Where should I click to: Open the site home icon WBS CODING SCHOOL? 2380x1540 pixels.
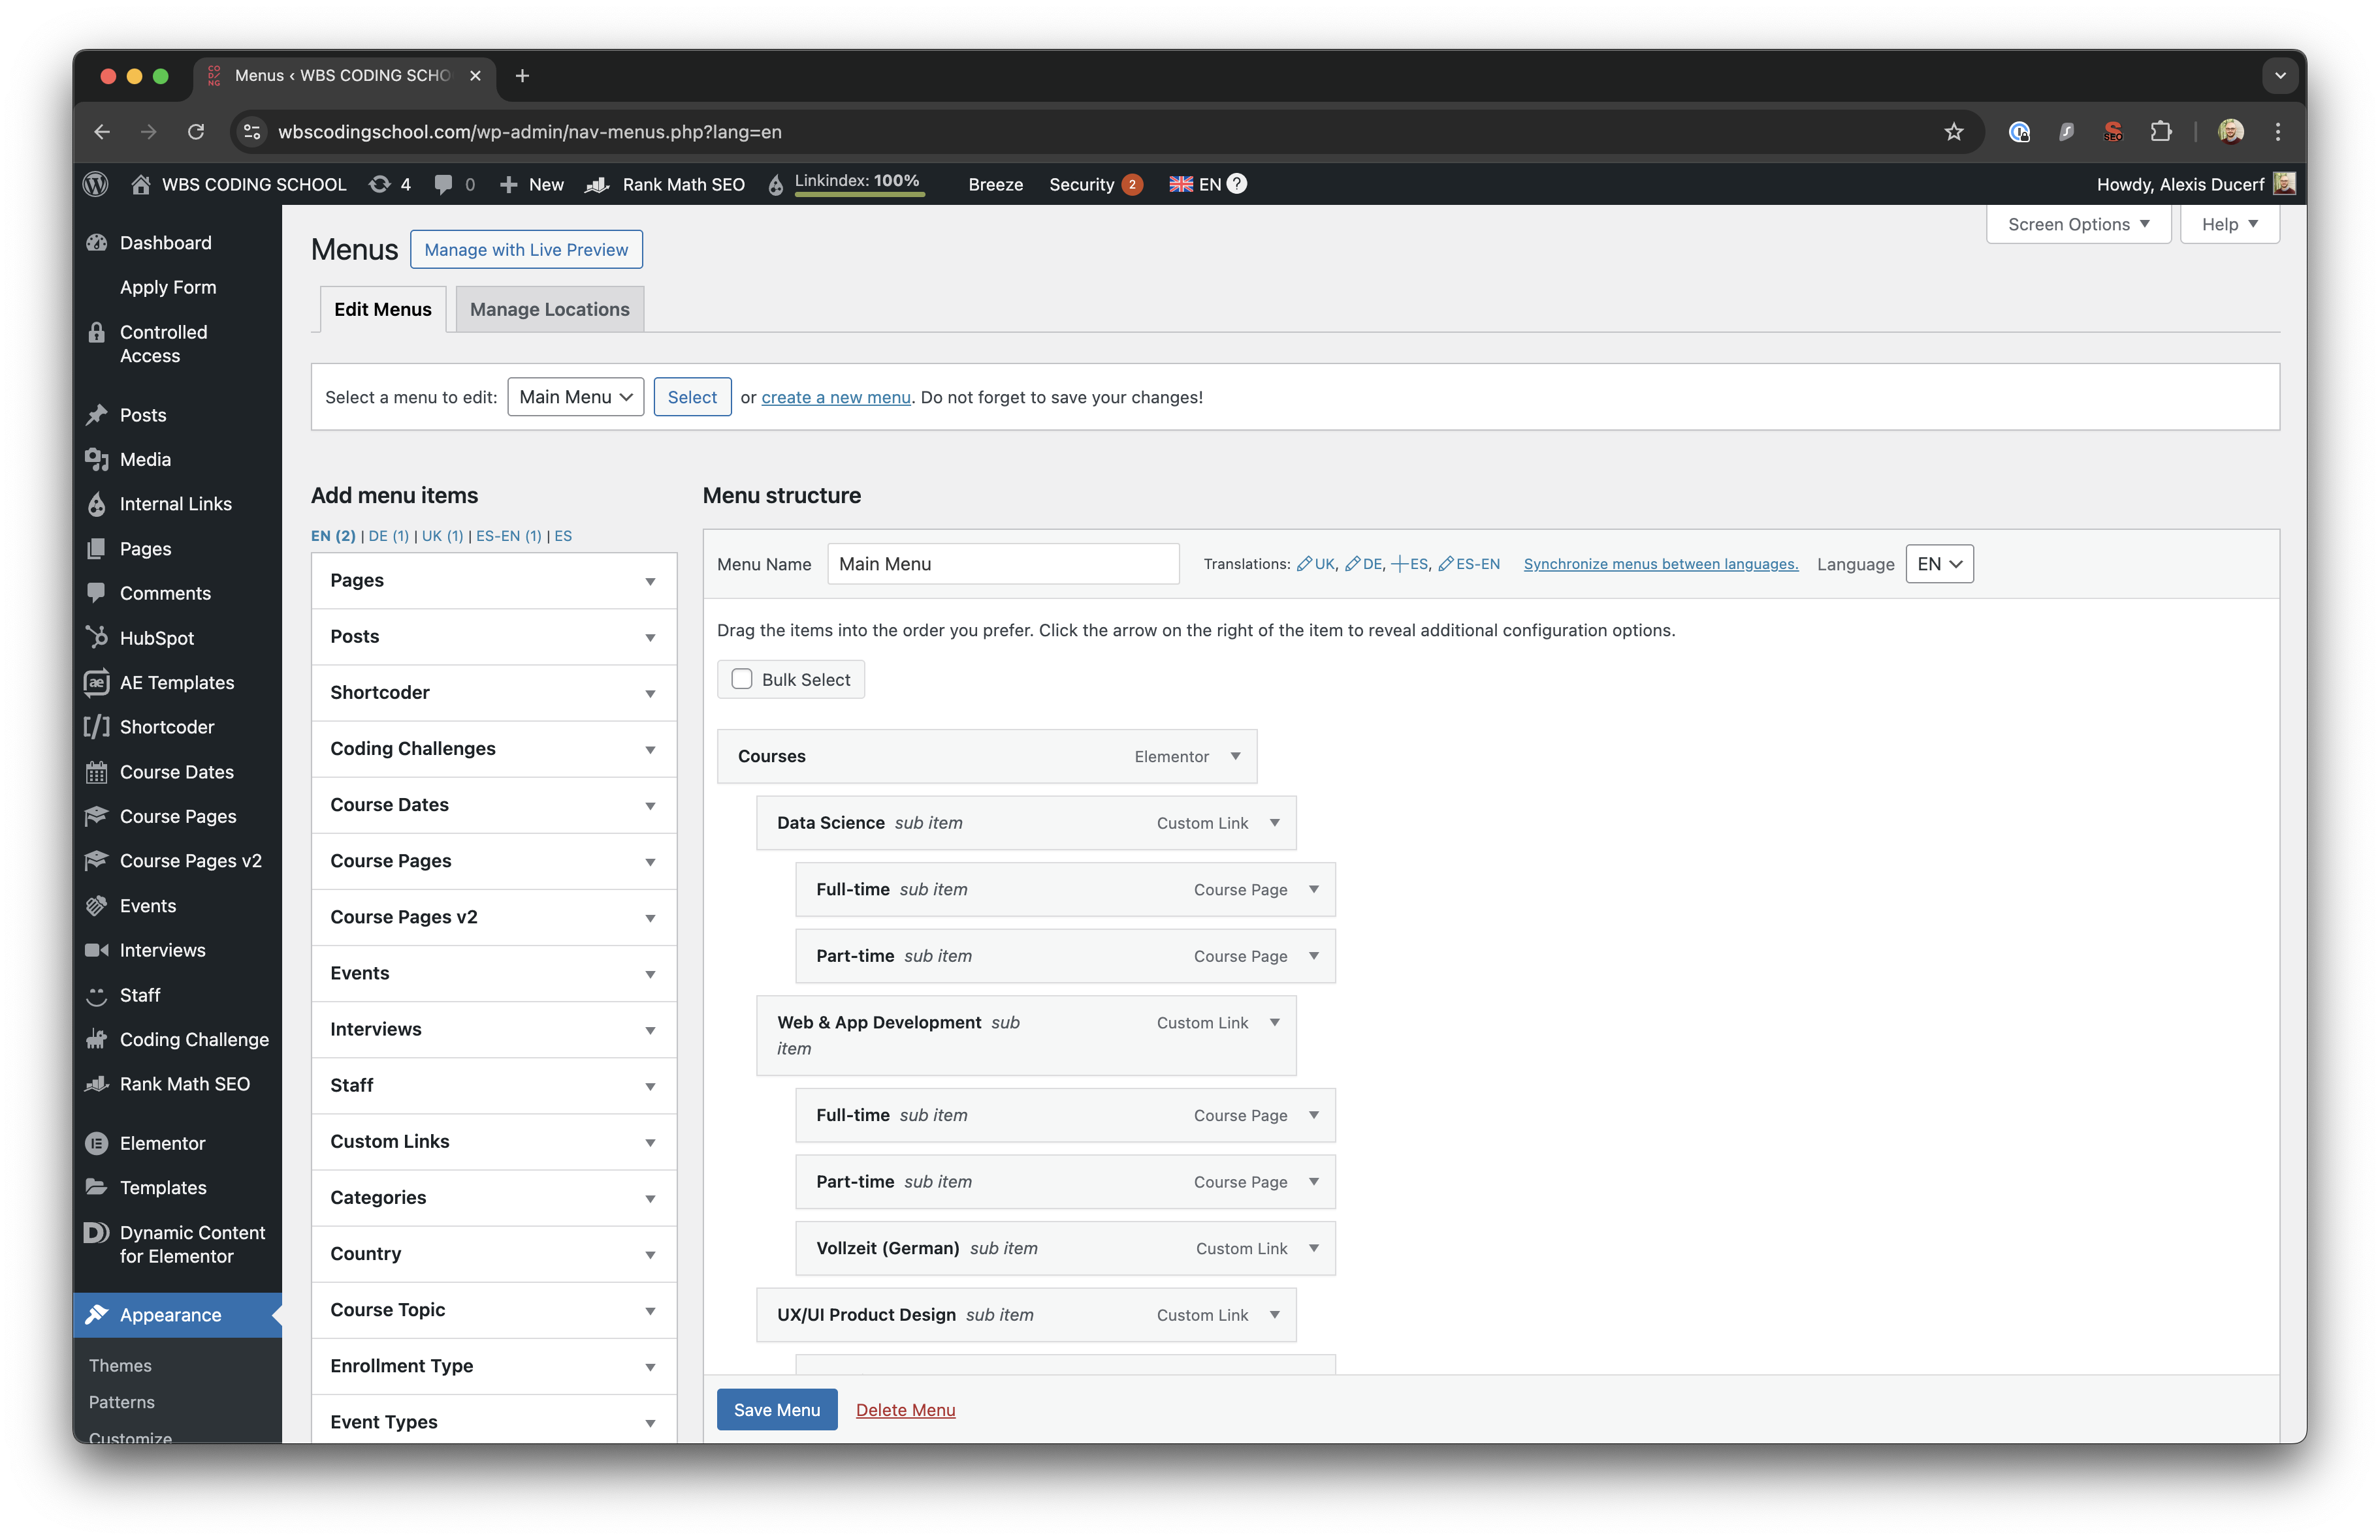pyautogui.click(x=141, y=184)
